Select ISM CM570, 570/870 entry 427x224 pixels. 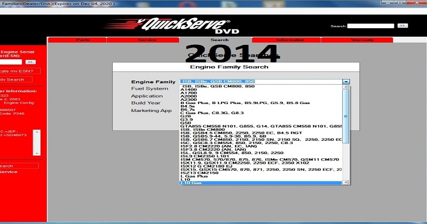[x=260, y=159]
